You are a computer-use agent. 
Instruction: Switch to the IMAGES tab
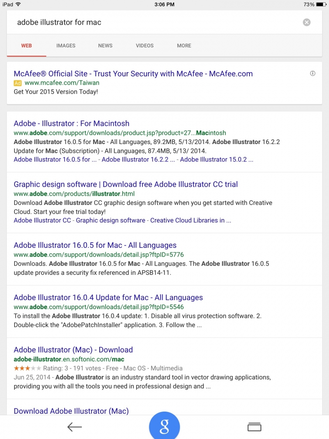[x=66, y=46]
